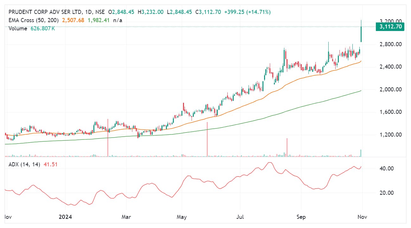Viewport: 411px width, 228px height.
Task: Click the May label on time axis
Action: [182, 217]
